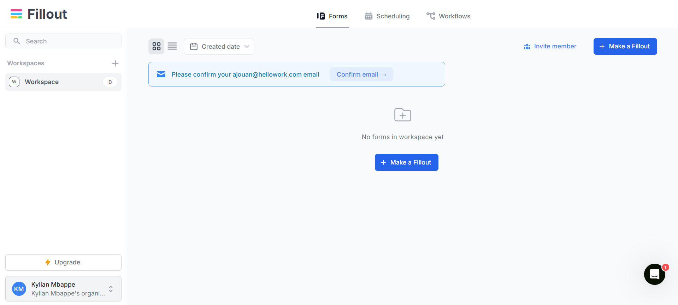678x305 pixels.
Task: Open the Scheduling tab
Action: pos(387,16)
